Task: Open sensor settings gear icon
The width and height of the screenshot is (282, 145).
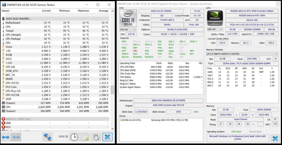Action: (x=96, y=137)
